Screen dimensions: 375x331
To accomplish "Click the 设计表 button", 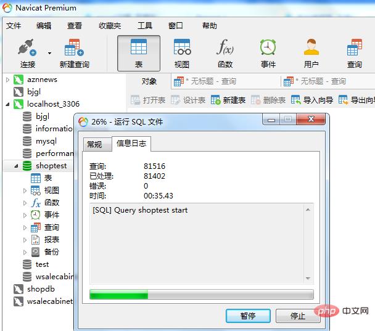I will [x=188, y=100].
